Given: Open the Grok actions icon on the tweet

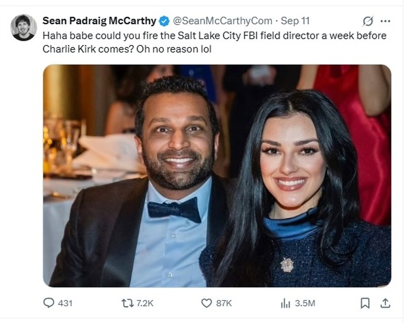Looking at the screenshot, I should click(368, 21).
